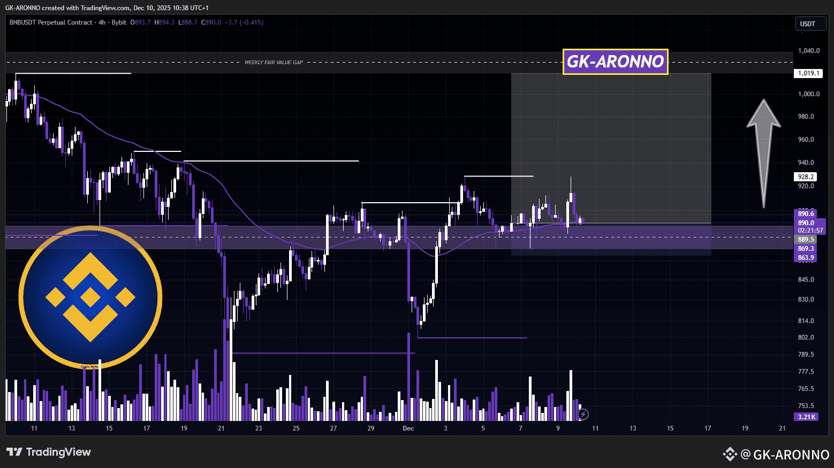Click the 1,019.1 price label on the axis
The height and width of the screenshot is (468, 834).
(808, 73)
